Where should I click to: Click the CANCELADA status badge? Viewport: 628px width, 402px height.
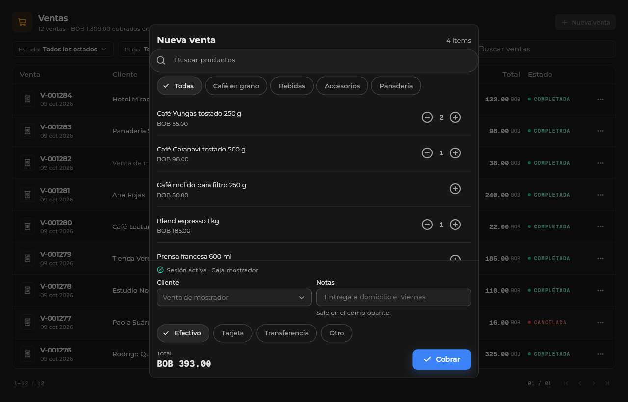tap(547, 322)
